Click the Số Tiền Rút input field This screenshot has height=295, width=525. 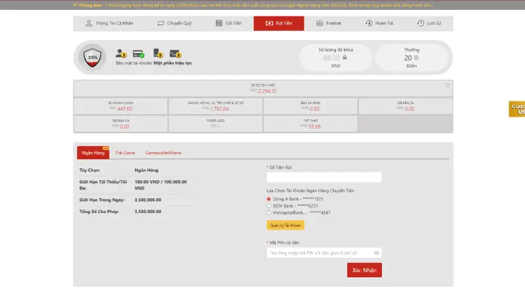(324, 177)
